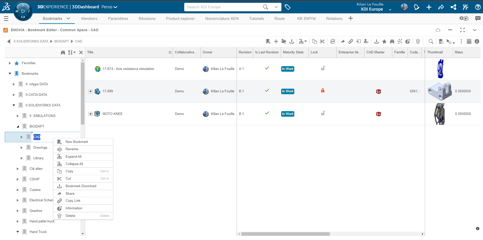Select Bookmark Download in context menu
Viewport: 483px width, 240px height.
coord(81,186)
